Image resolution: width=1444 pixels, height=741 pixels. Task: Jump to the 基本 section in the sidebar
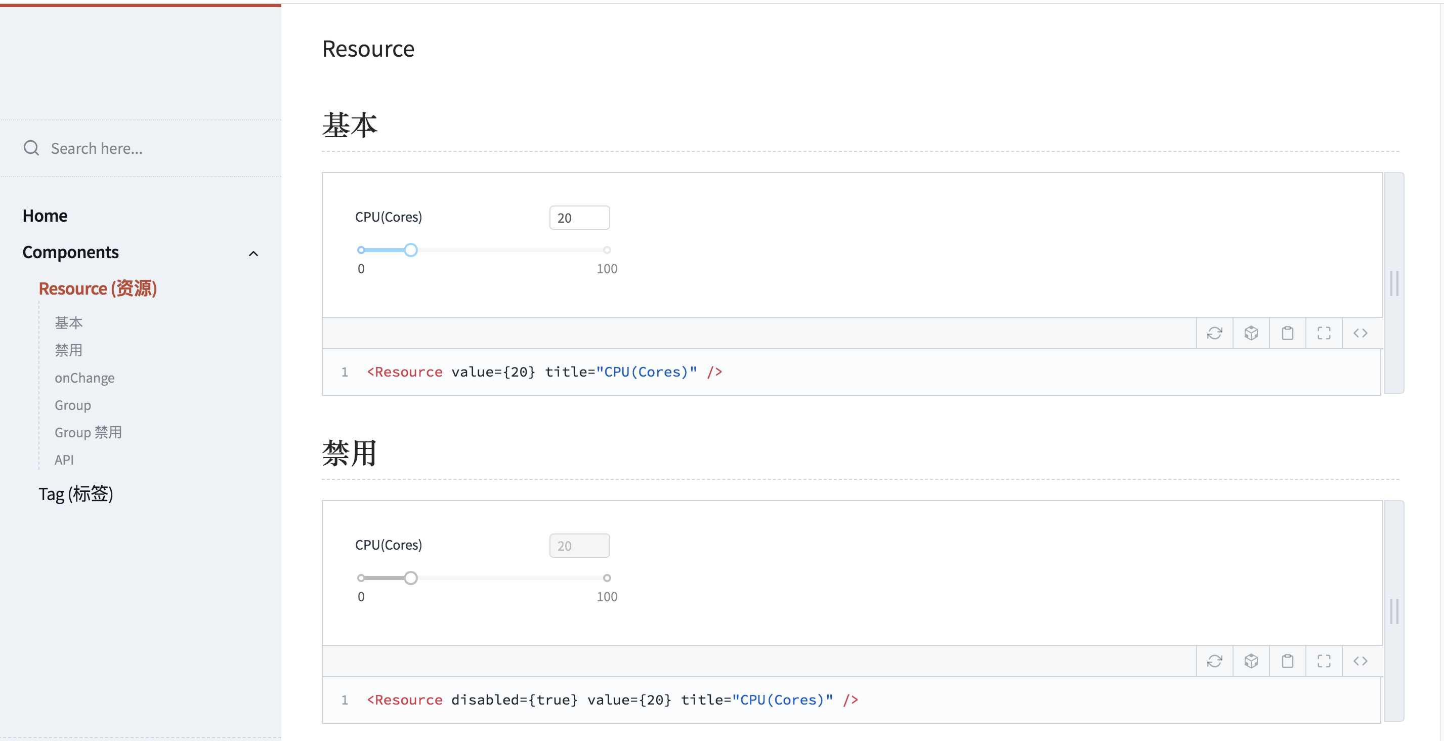click(x=68, y=323)
